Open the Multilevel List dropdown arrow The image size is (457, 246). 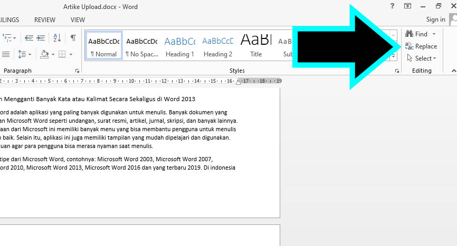[14, 38]
